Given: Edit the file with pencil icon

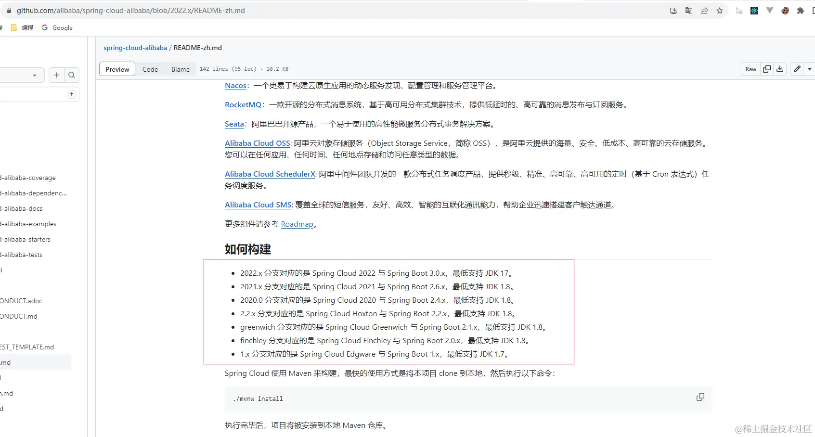Looking at the screenshot, I should pos(797,69).
